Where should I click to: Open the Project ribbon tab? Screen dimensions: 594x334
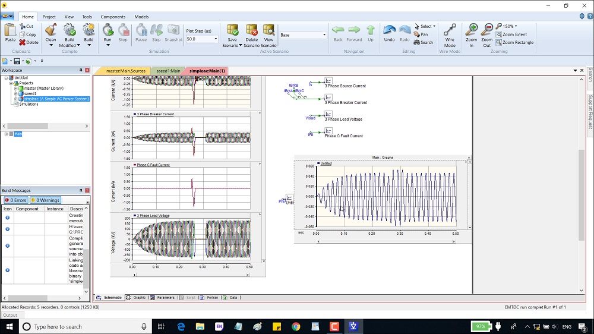(49, 17)
